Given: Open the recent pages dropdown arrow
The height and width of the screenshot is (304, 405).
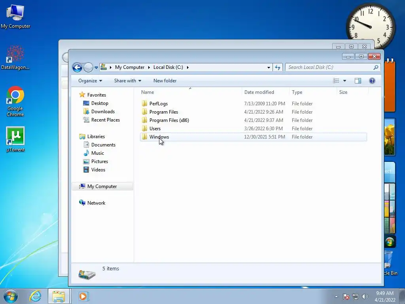Looking at the screenshot, I should [x=96, y=67].
